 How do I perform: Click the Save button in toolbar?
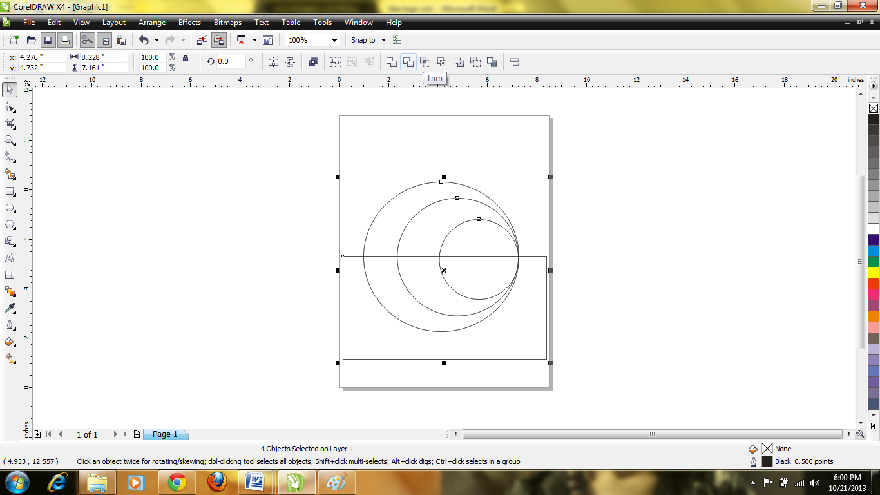coord(48,40)
